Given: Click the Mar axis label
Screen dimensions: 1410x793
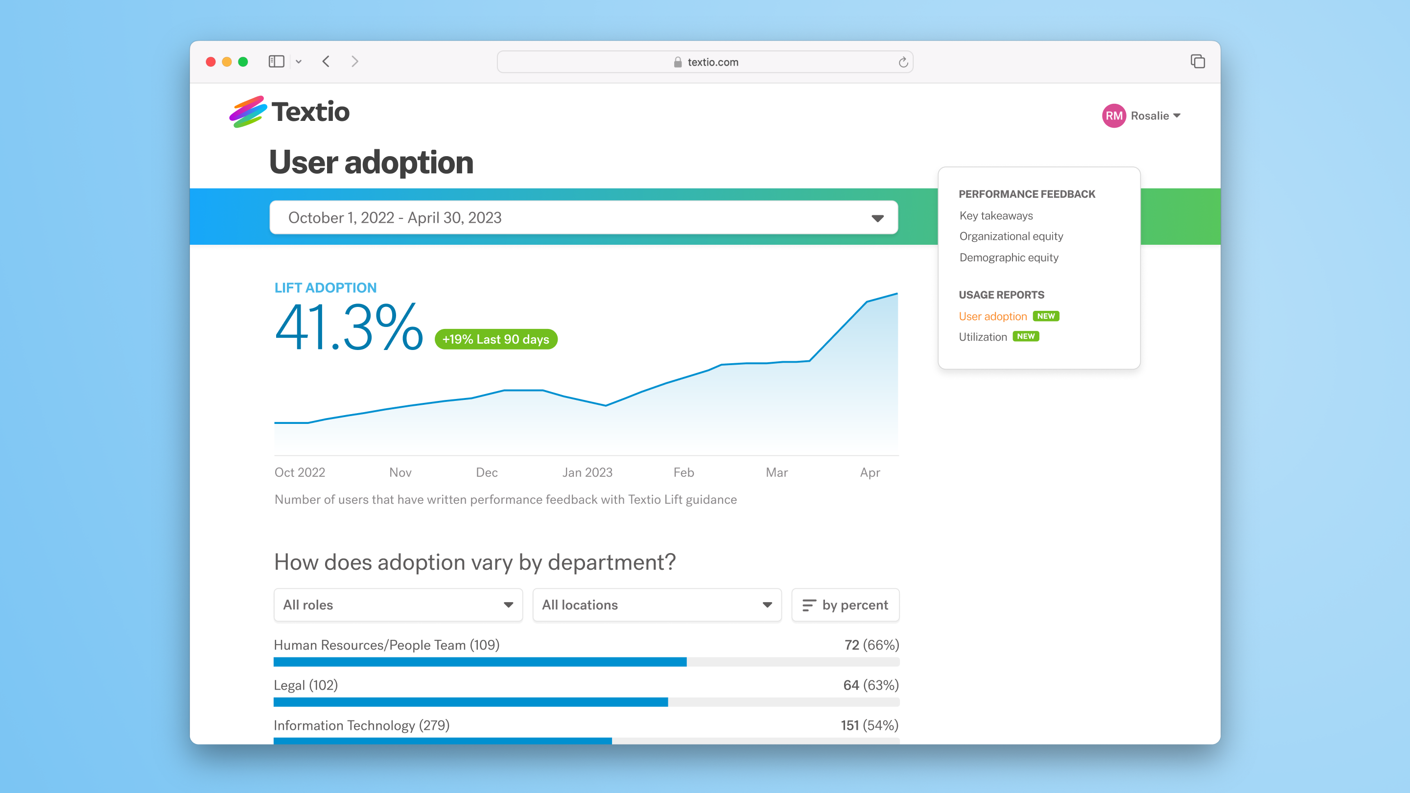Looking at the screenshot, I should point(776,472).
